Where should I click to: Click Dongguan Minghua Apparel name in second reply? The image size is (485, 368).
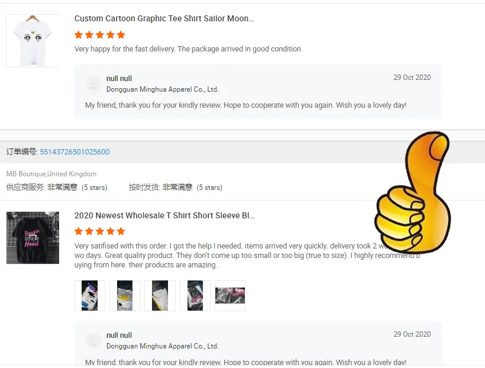pos(163,346)
